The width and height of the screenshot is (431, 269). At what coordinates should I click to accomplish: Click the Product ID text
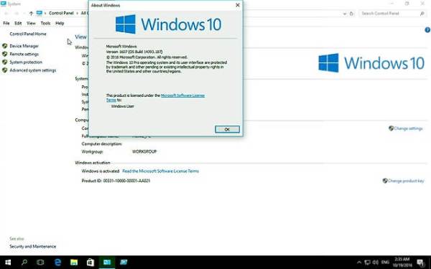pos(116,181)
